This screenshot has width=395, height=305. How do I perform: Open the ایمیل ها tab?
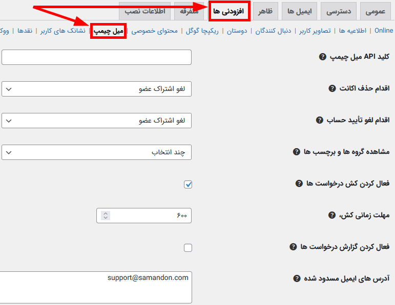(300, 11)
